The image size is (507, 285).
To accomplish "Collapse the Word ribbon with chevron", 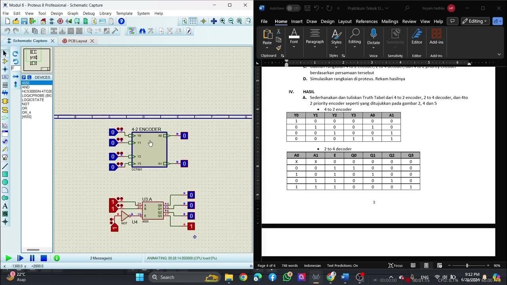I will [499, 55].
